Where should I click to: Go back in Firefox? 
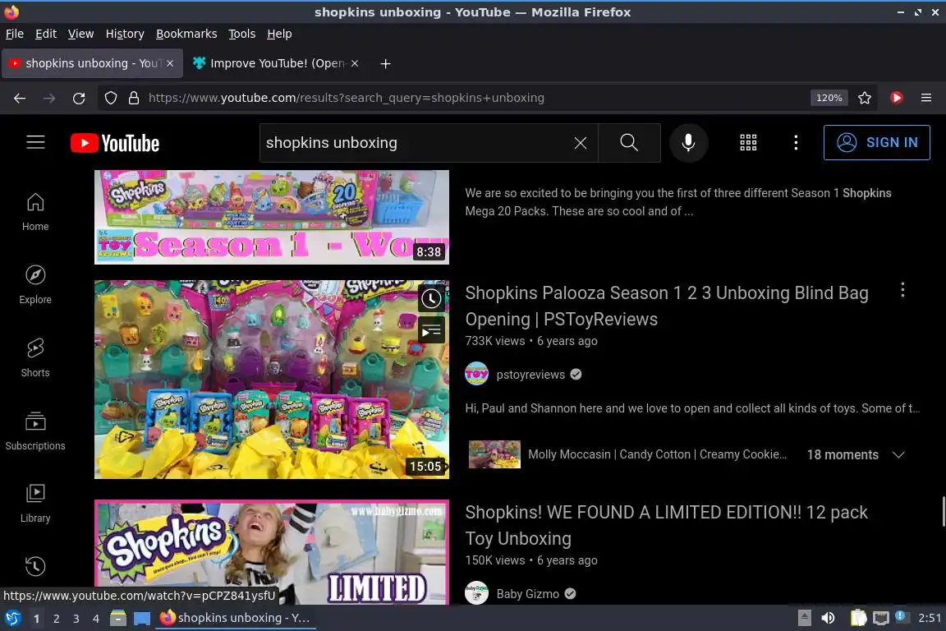(x=20, y=98)
